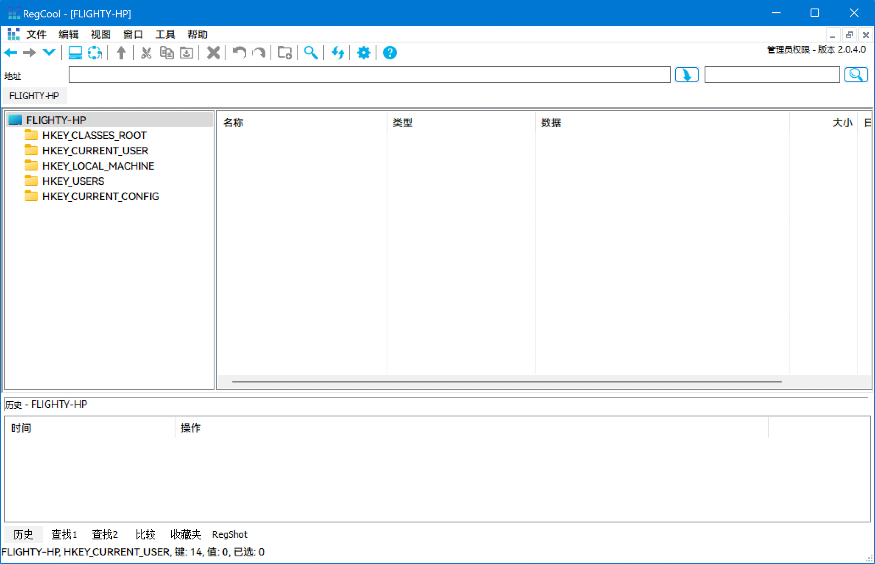Click the delete X icon
Viewport: 875px width, 564px height.
pyautogui.click(x=213, y=53)
